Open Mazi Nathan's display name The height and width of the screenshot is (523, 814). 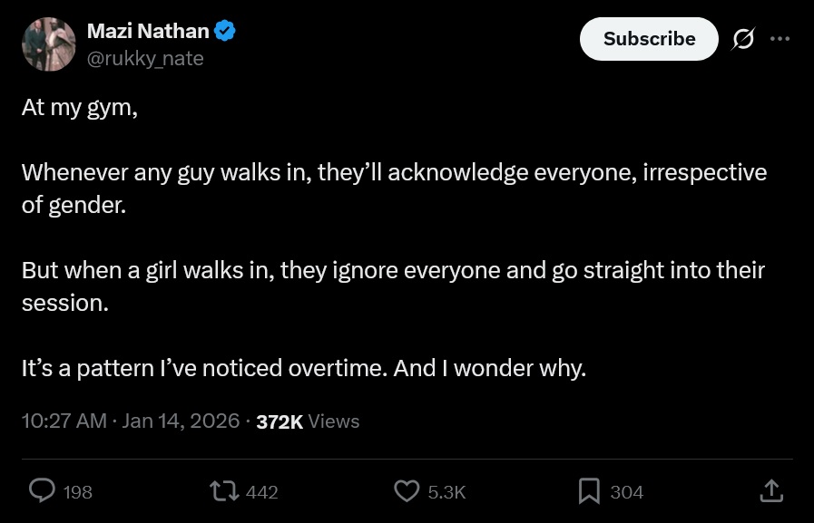coord(148,30)
